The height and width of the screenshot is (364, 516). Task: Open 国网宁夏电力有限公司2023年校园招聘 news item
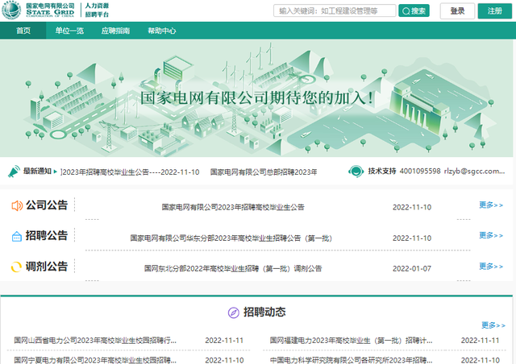pos(95,360)
